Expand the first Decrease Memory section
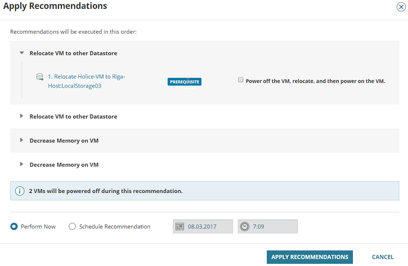Screen dimensions: 408x266 (22, 140)
